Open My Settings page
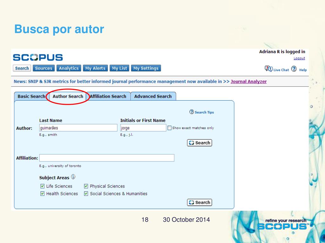This screenshot has width=325, height=243. point(146,68)
